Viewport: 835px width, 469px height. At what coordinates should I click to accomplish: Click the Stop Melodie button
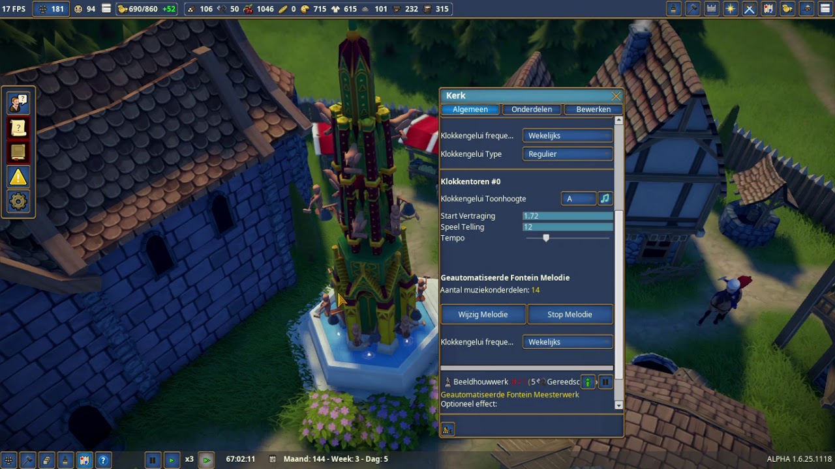click(570, 315)
